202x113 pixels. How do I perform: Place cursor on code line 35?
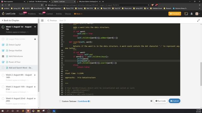[x=122, y=61]
